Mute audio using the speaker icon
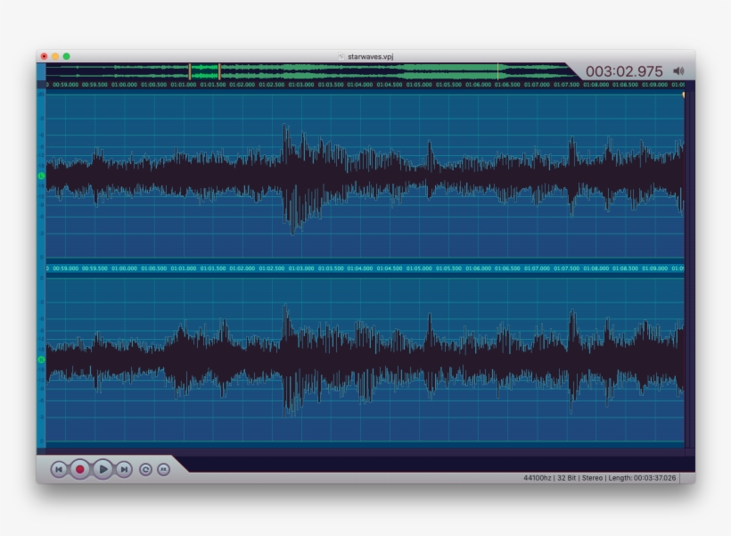Image resolution: width=731 pixels, height=536 pixels. (678, 71)
